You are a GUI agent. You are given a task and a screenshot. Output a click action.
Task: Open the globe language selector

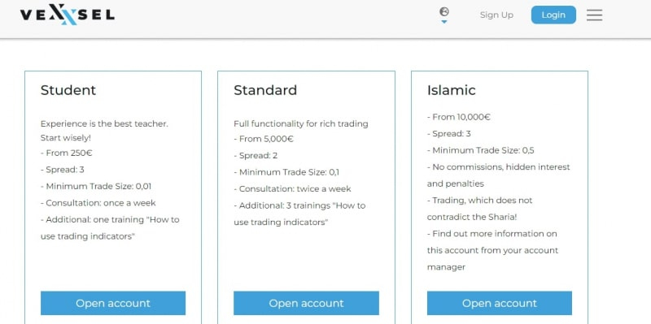(x=443, y=11)
